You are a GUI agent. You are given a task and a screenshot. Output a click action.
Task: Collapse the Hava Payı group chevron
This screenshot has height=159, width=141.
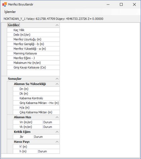coord(57,142)
